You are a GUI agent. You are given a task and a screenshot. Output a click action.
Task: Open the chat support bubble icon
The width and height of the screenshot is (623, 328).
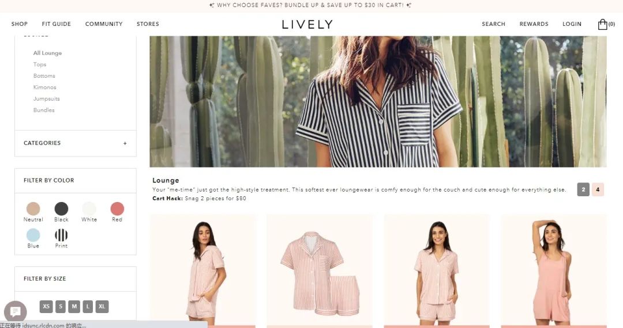coord(16,311)
